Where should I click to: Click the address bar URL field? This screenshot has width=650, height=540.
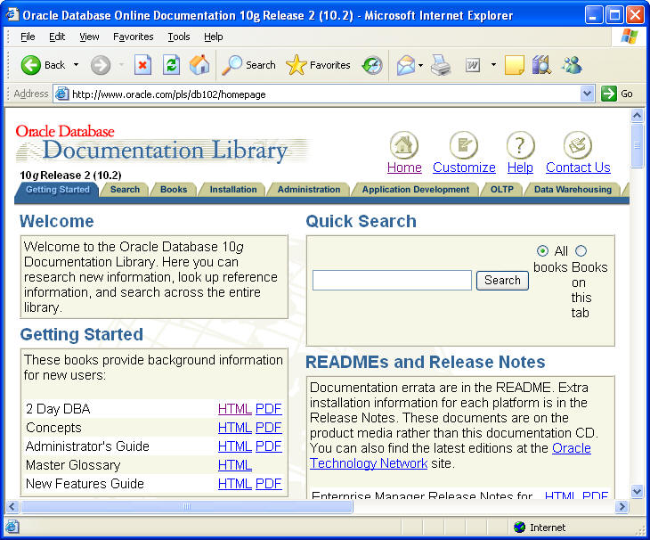tap(325, 94)
